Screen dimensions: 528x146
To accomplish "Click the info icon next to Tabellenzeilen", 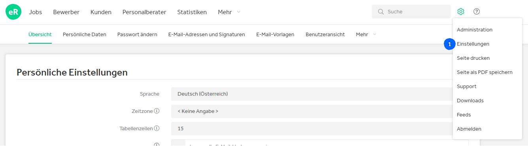I will point(157,128).
